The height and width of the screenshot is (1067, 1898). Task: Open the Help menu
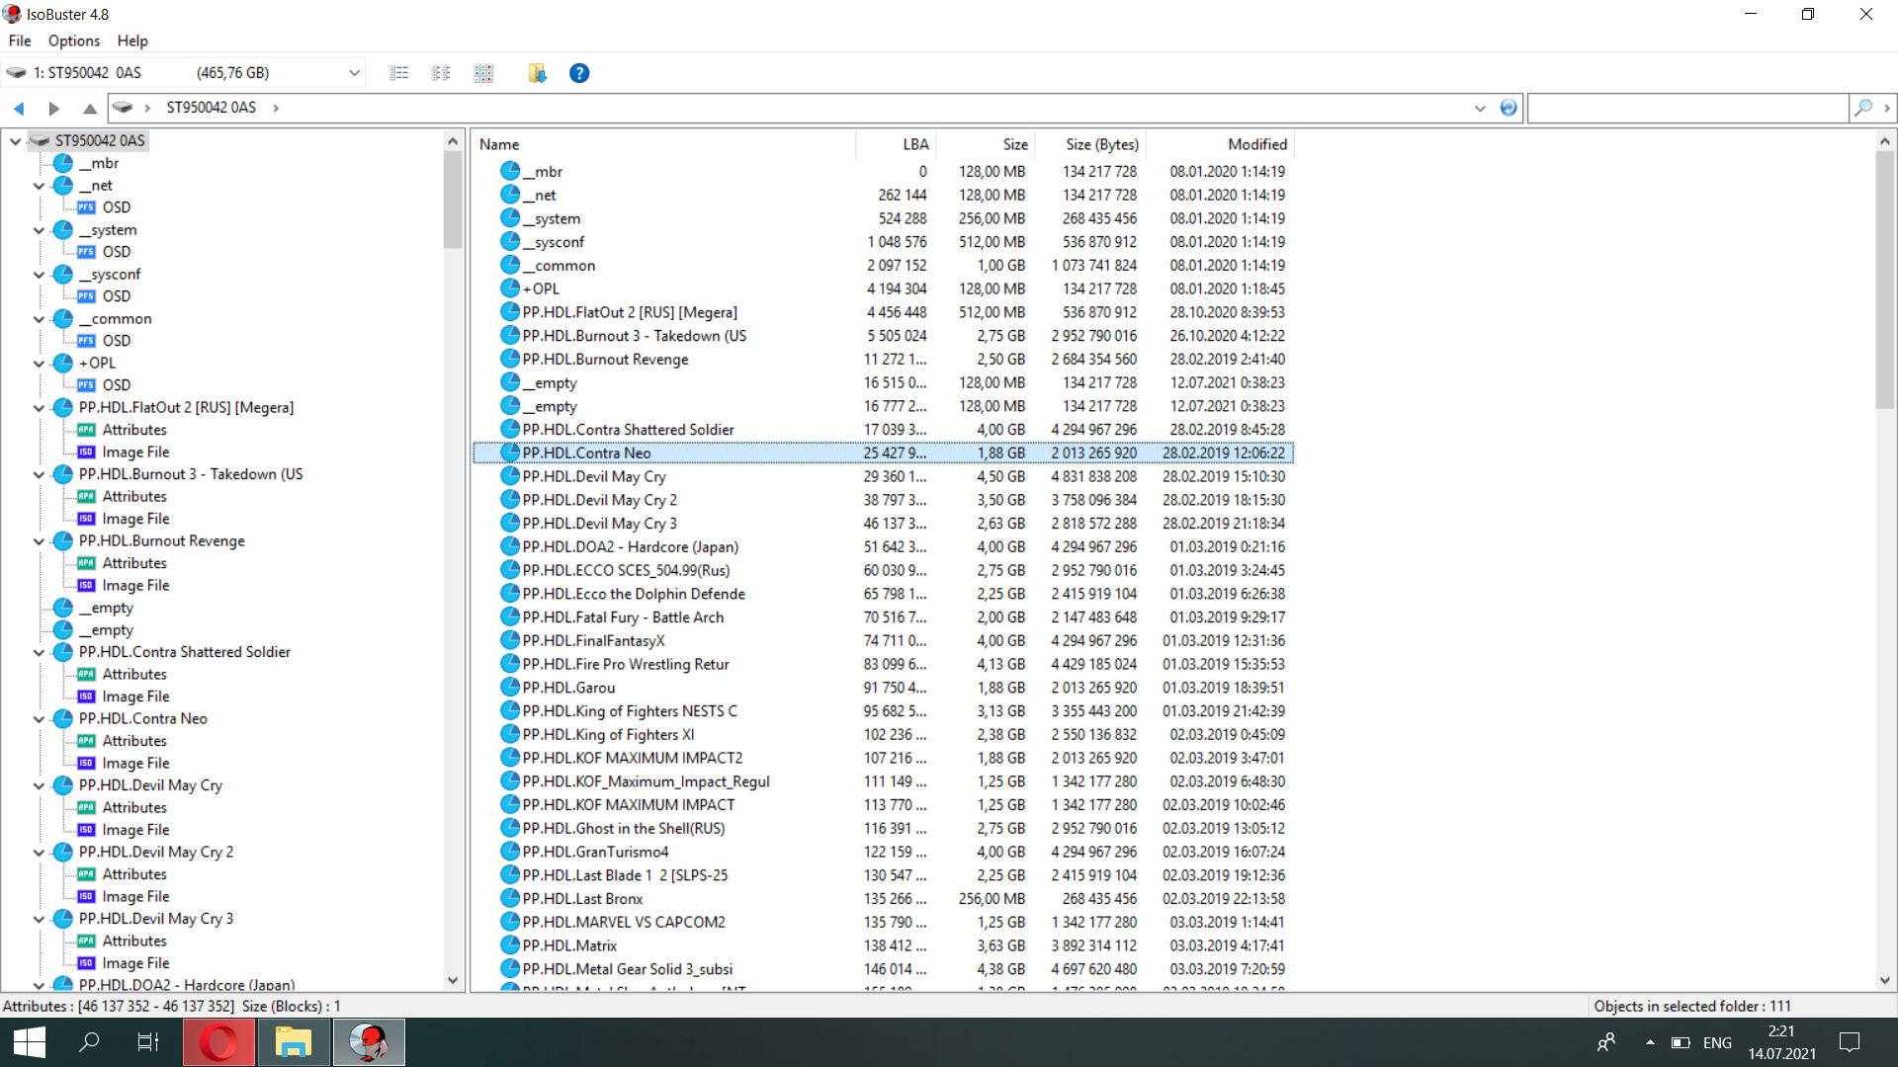click(132, 41)
